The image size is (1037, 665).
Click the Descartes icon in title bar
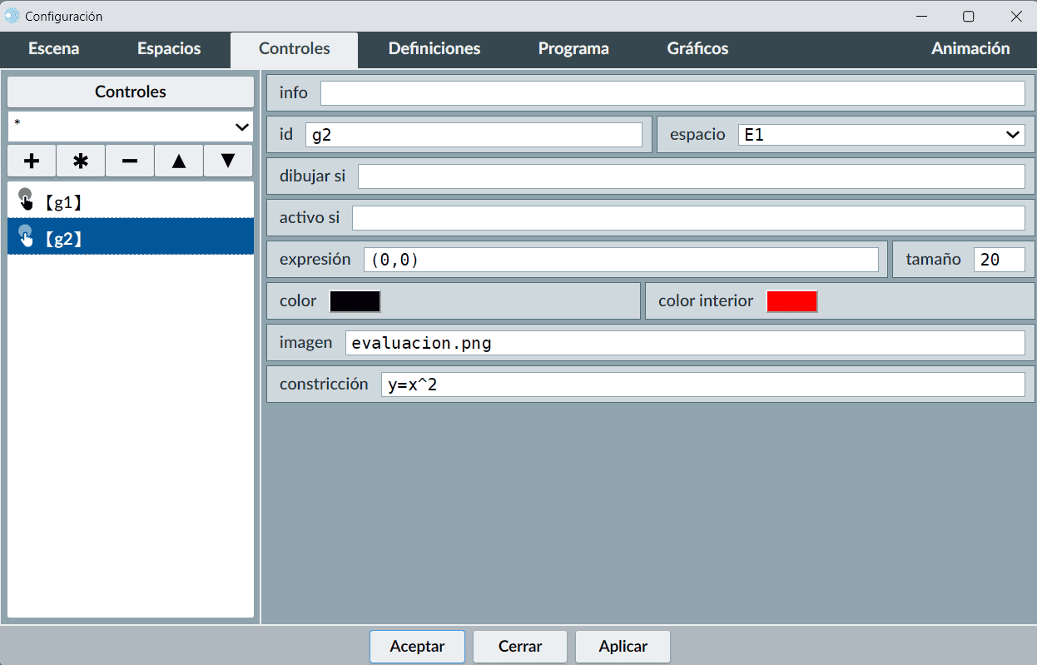click(12, 16)
